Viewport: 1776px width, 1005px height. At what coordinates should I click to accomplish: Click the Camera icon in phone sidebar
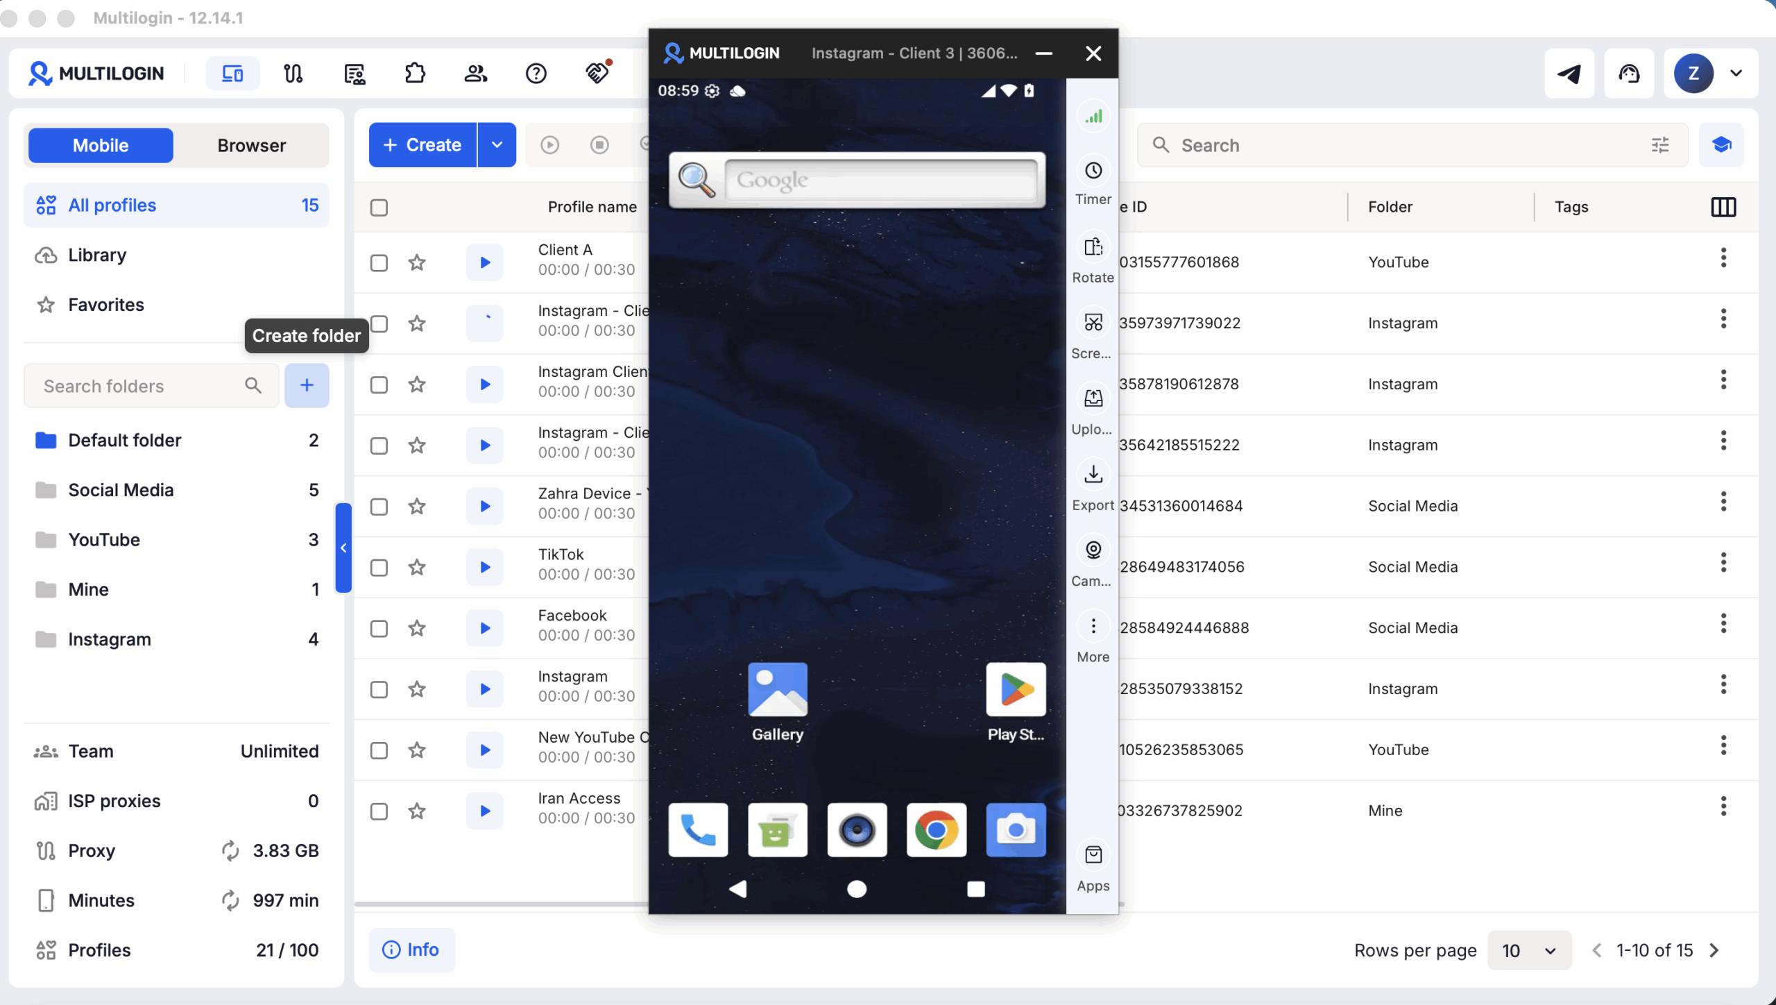[x=1093, y=550]
